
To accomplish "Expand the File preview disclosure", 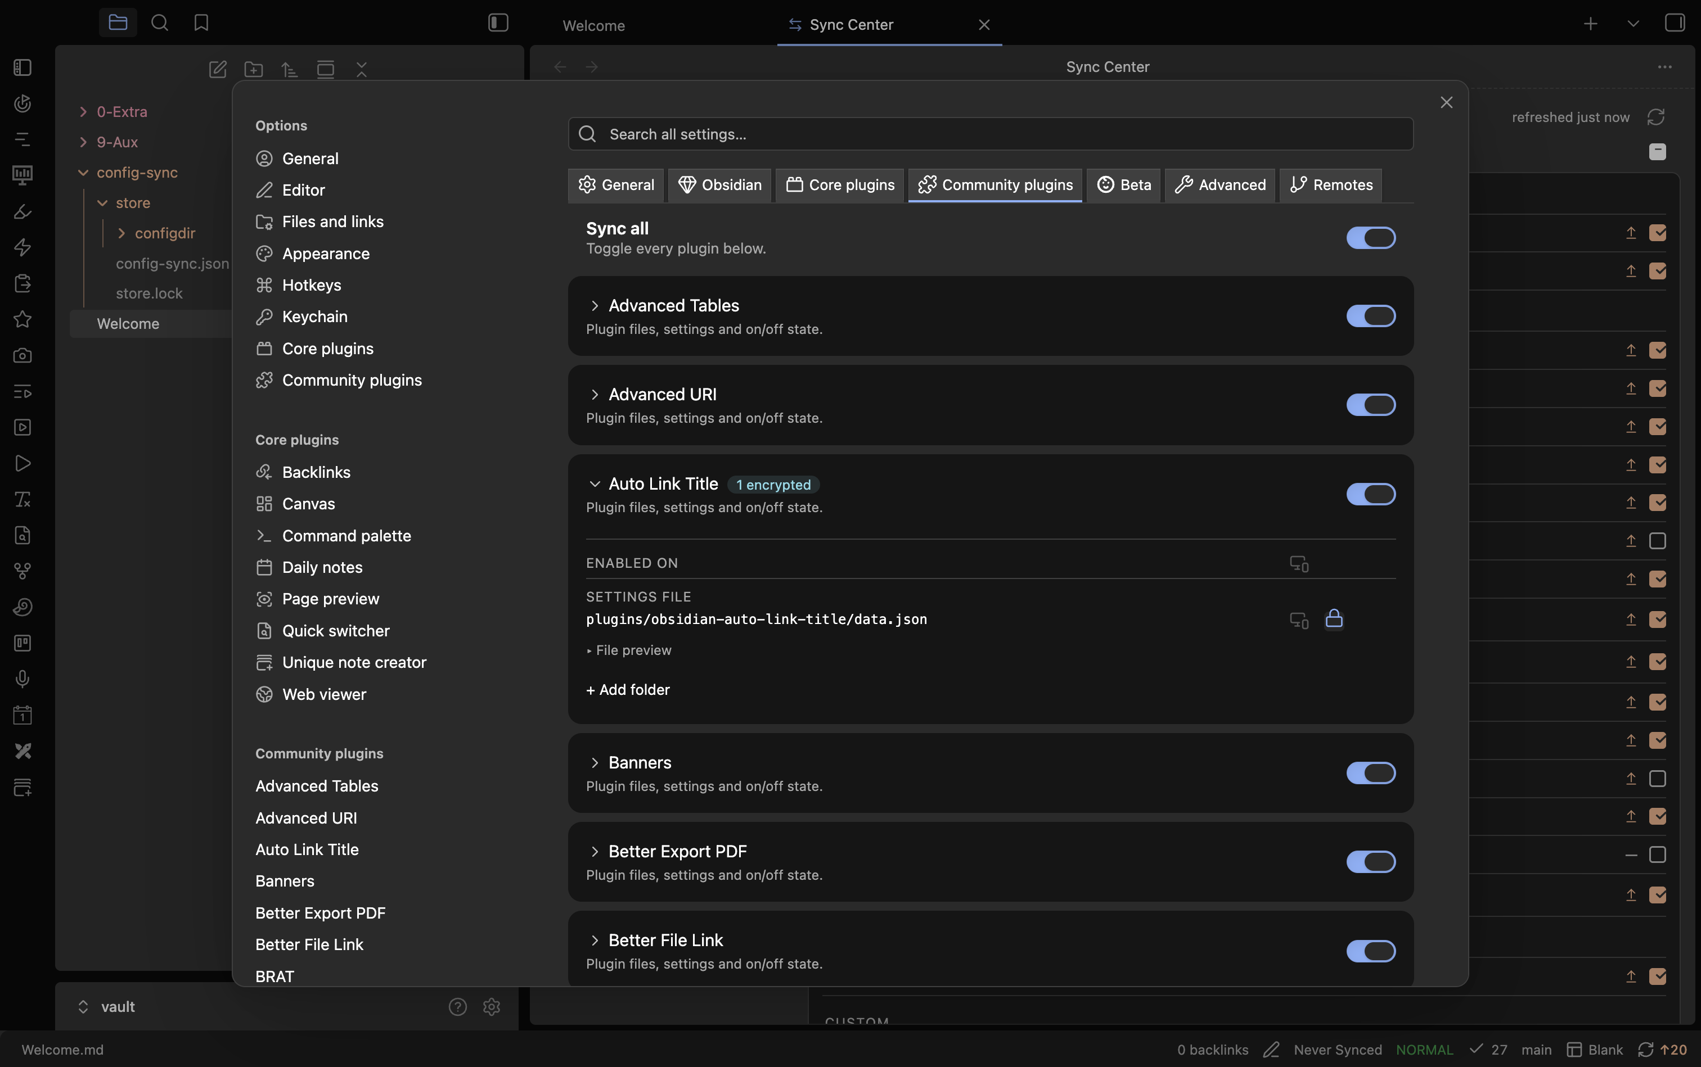I will pos(628,650).
